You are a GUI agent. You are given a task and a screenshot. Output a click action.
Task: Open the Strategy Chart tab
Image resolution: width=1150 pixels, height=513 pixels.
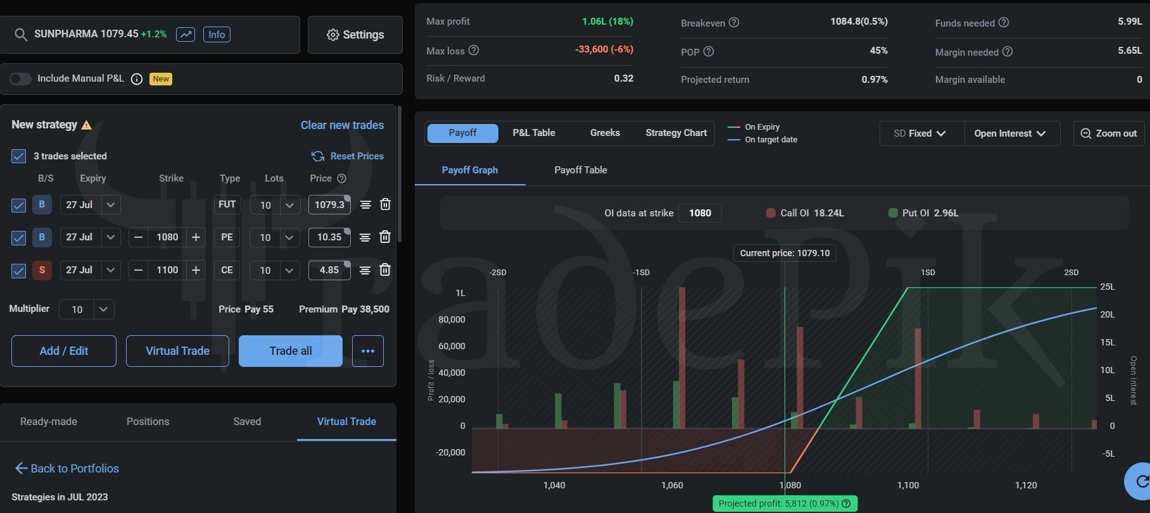pyautogui.click(x=676, y=133)
